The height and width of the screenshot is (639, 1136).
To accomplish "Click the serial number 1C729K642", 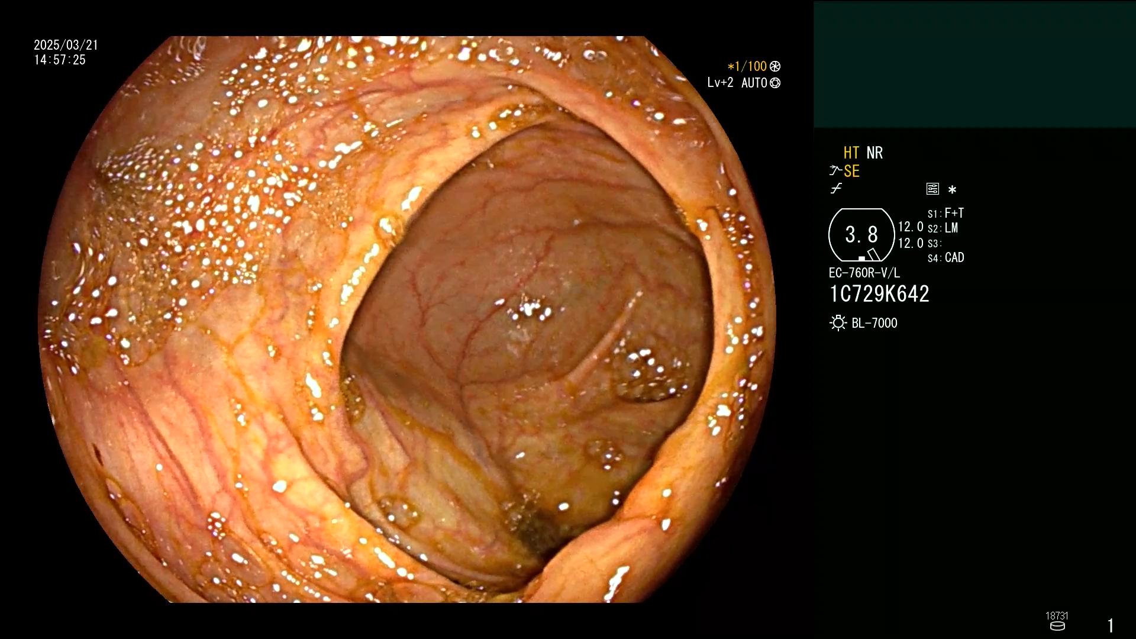I will click(x=880, y=294).
